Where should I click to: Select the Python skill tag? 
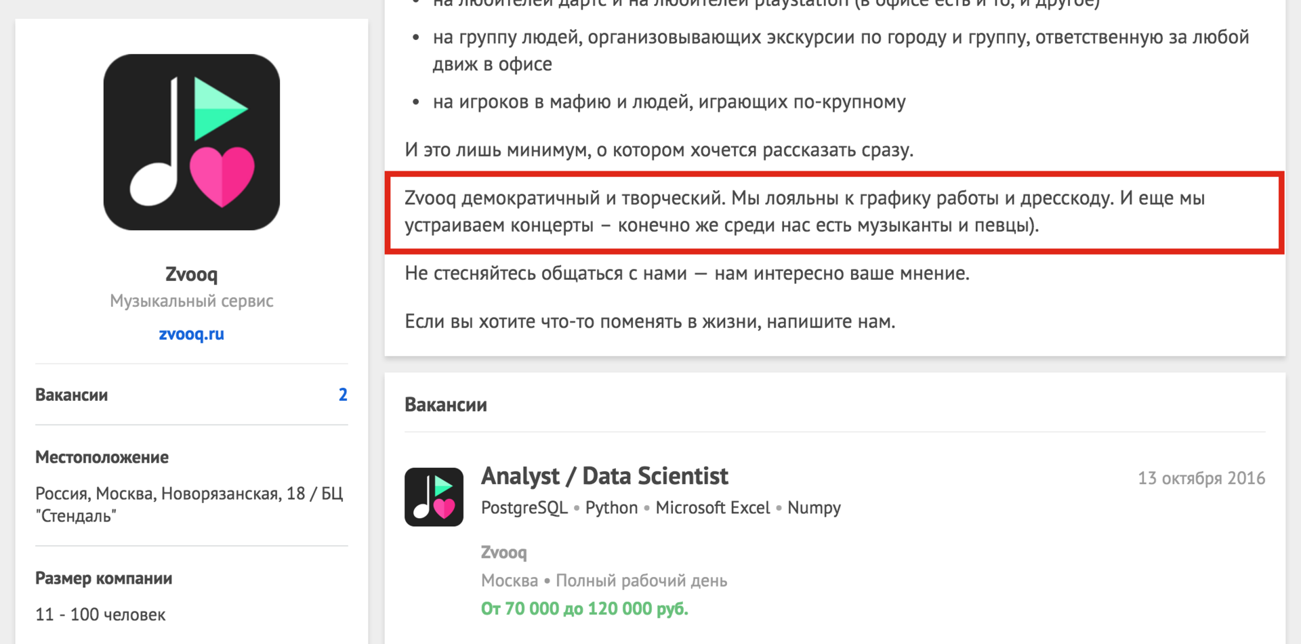[611, 507]
